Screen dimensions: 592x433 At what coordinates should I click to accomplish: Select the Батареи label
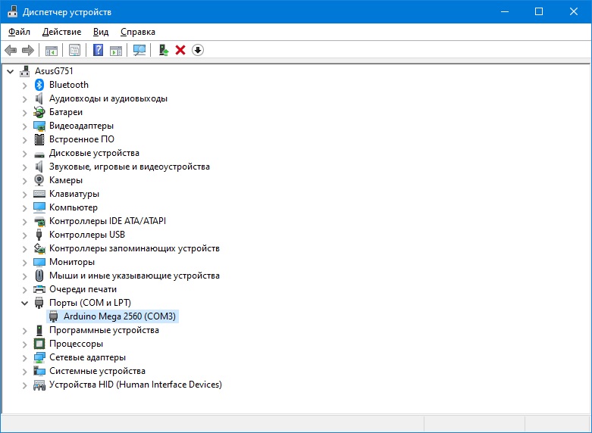(66, 112)
